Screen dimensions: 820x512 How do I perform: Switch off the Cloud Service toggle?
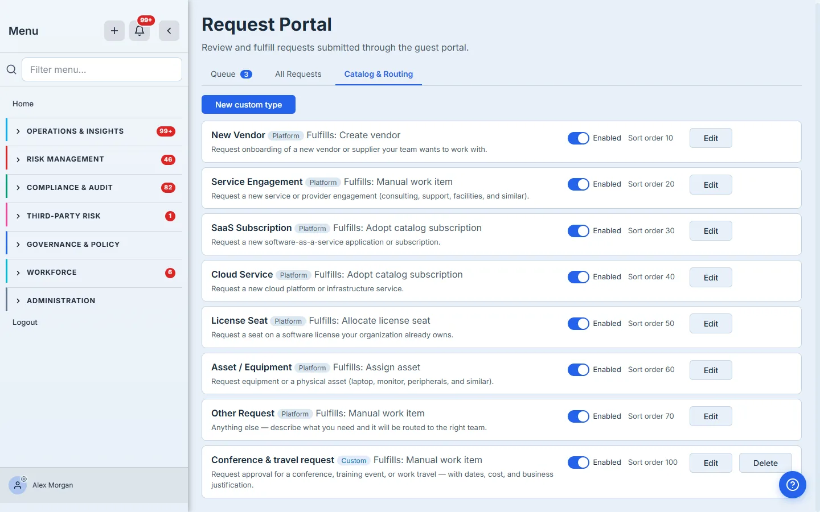(579, 277)
